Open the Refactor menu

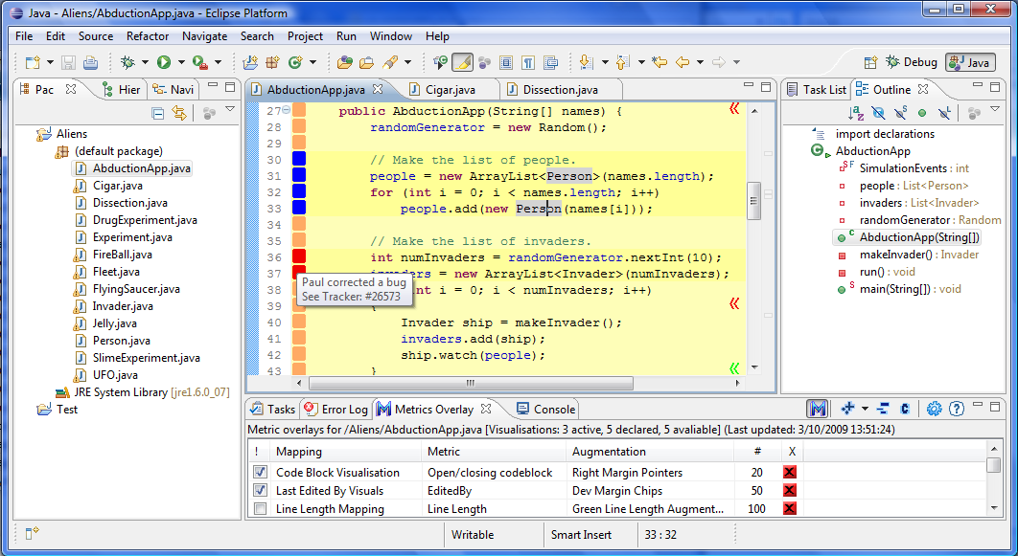pos(148,36)
